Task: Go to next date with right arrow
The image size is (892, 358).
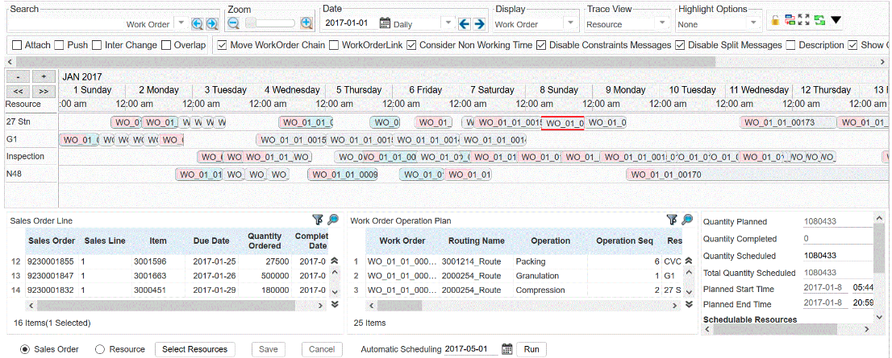Action: click(479, 24)
